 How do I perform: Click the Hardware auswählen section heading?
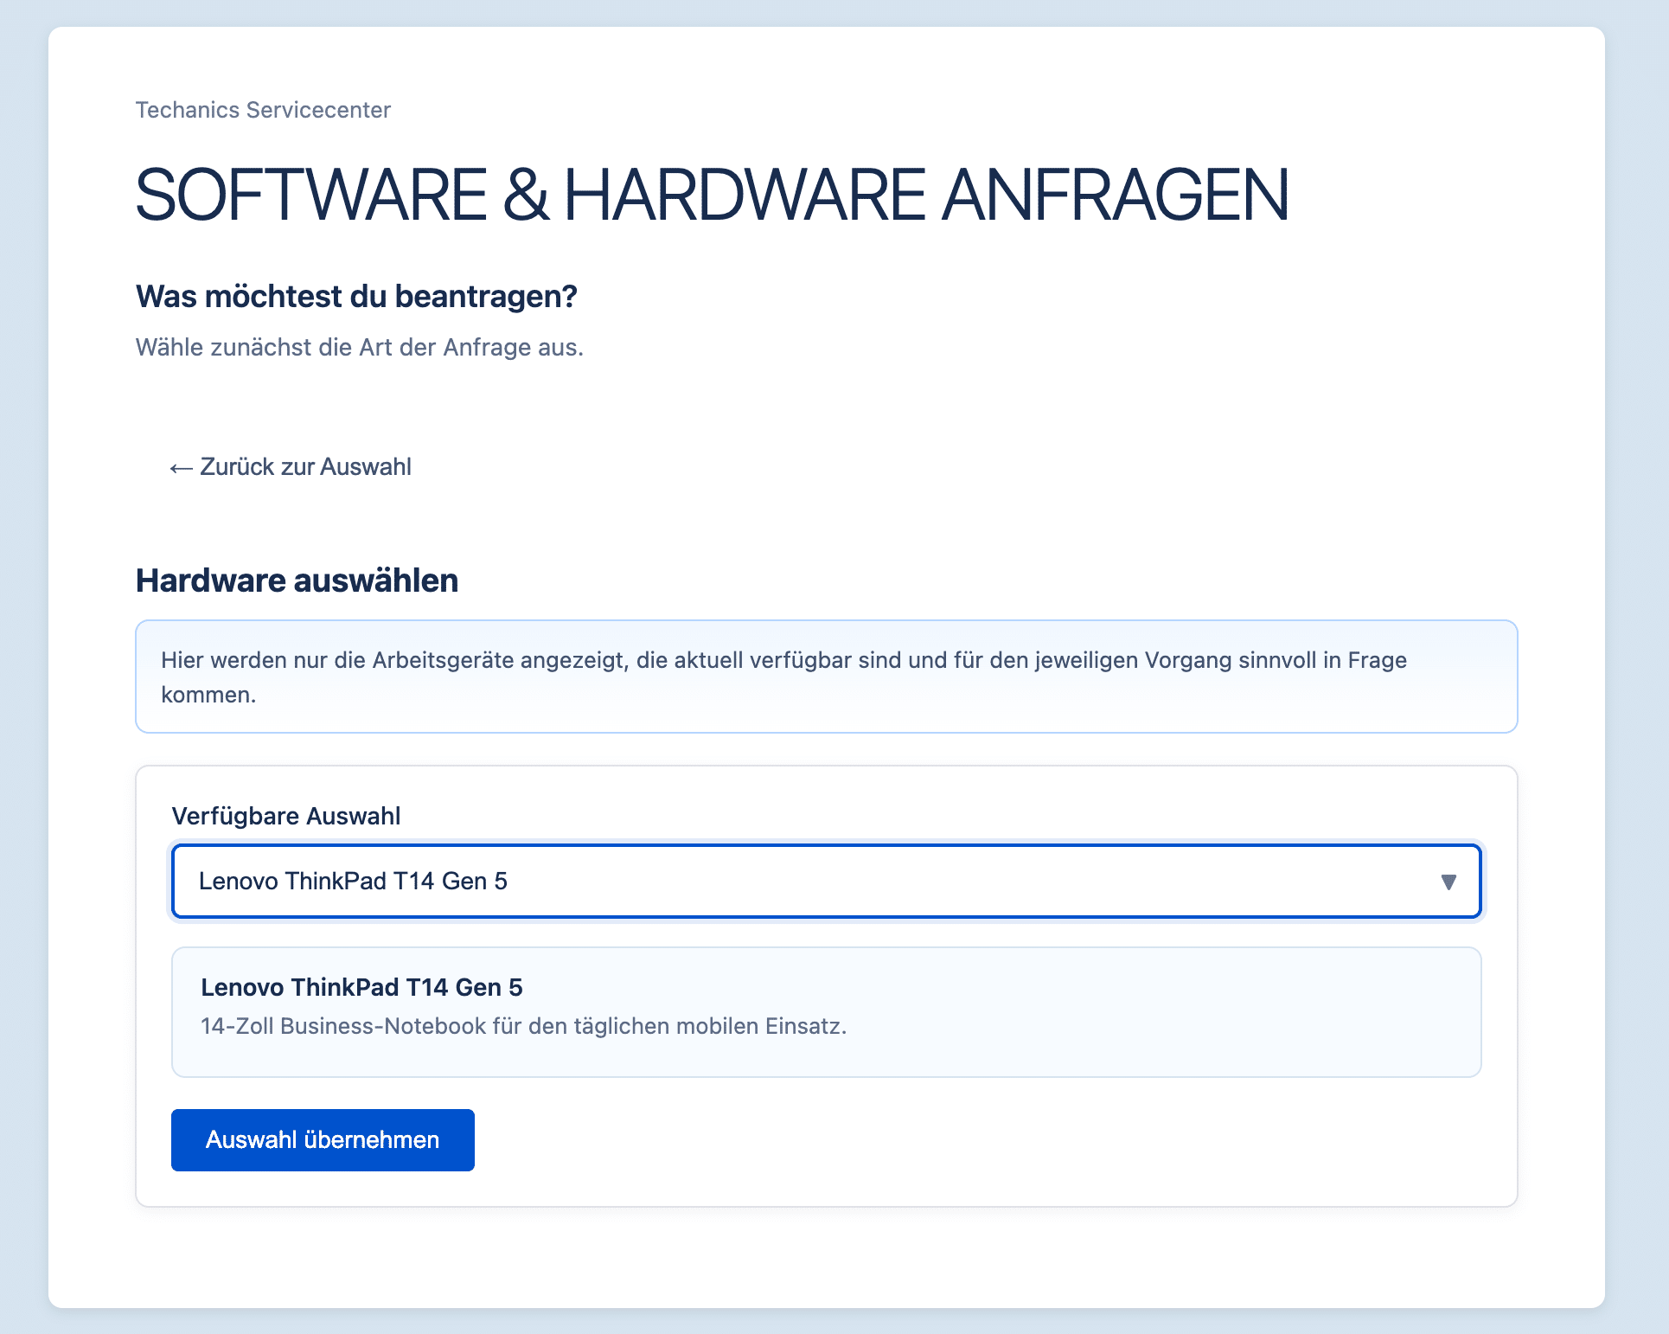pyautogui.click(x=297, y=580)
